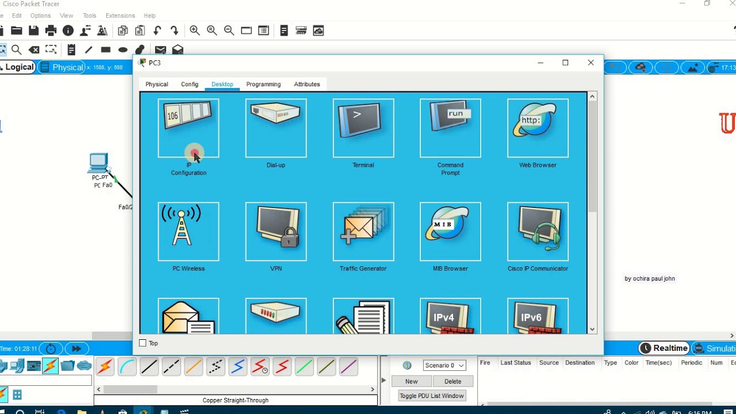Open the IPv4 Firewall app
The height and width of the screenshot is (414, 736).
coord(450,316)
